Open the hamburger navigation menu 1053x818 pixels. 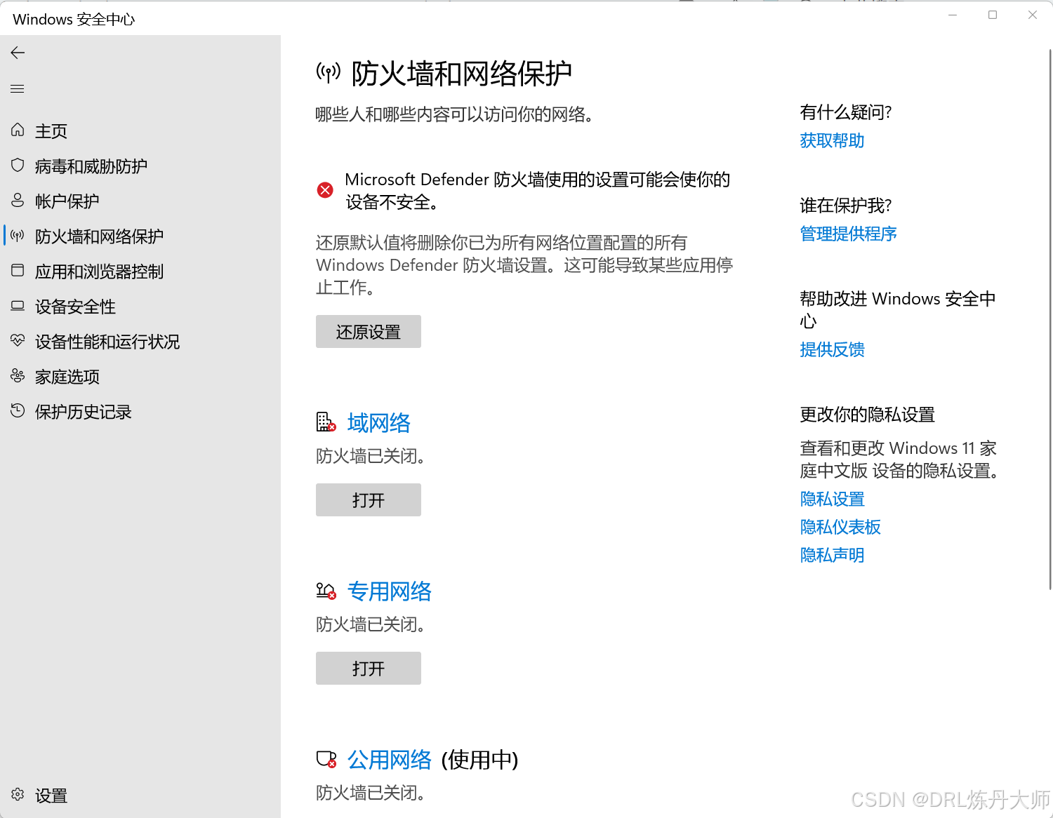18,88
